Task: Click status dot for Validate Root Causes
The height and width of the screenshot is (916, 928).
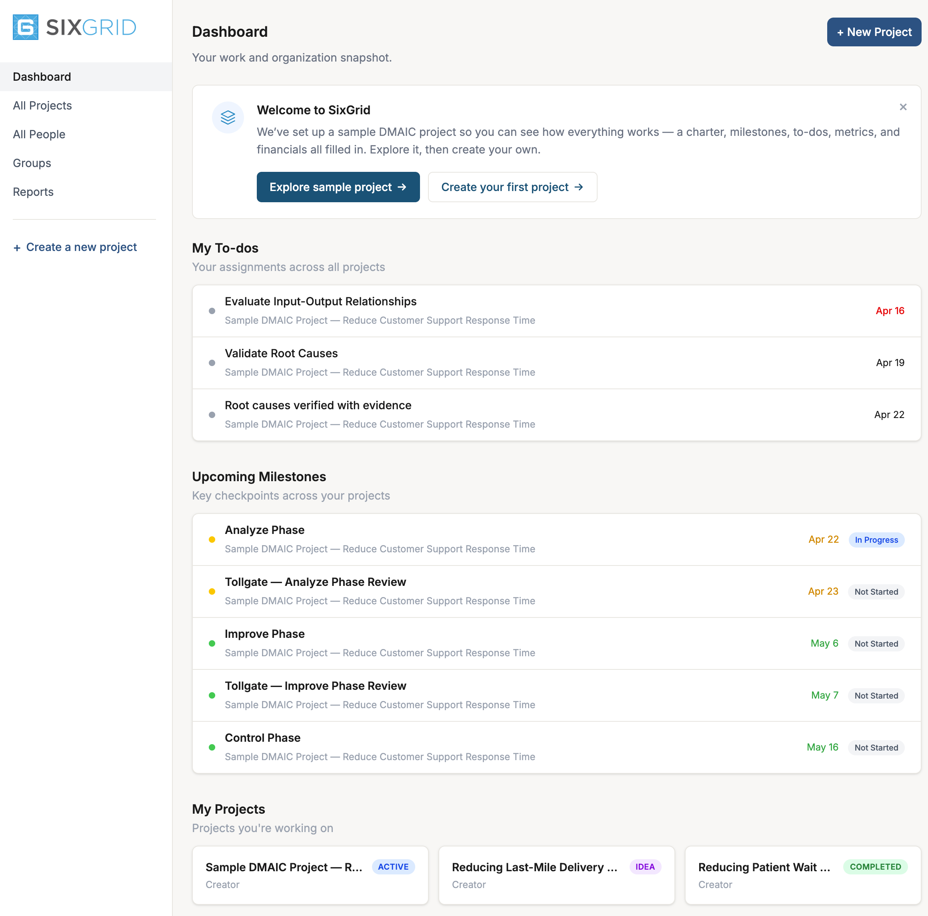Action: 212,363
